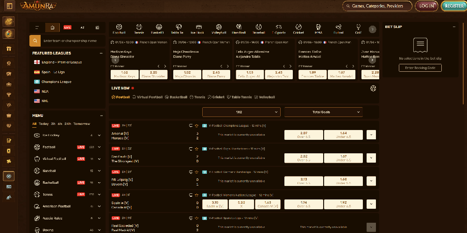The width and height of the screenshot is (467, 233).
Task: Open the shopping basket icon in left rail
Action: 8,116
